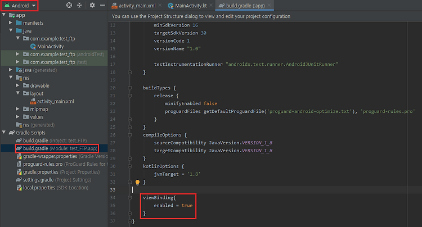Expand java (generated) folder
Image resolution: width=422 pixels, height=227 pixels.
[x=11, y=70]
